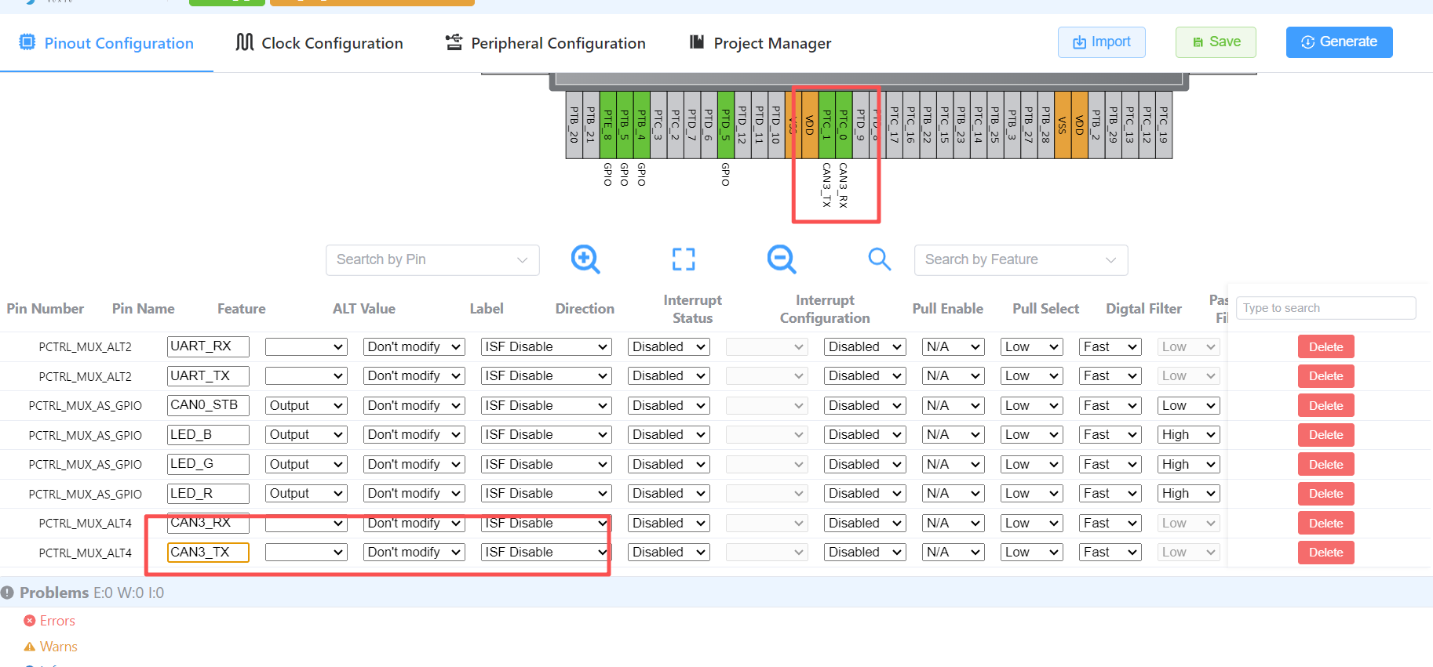Image resolution: width=1433 pixels, height=667 pixels.
Task: Open the Search by Pin dropdown
Action: pyautogui.click(x=432, y=259)
